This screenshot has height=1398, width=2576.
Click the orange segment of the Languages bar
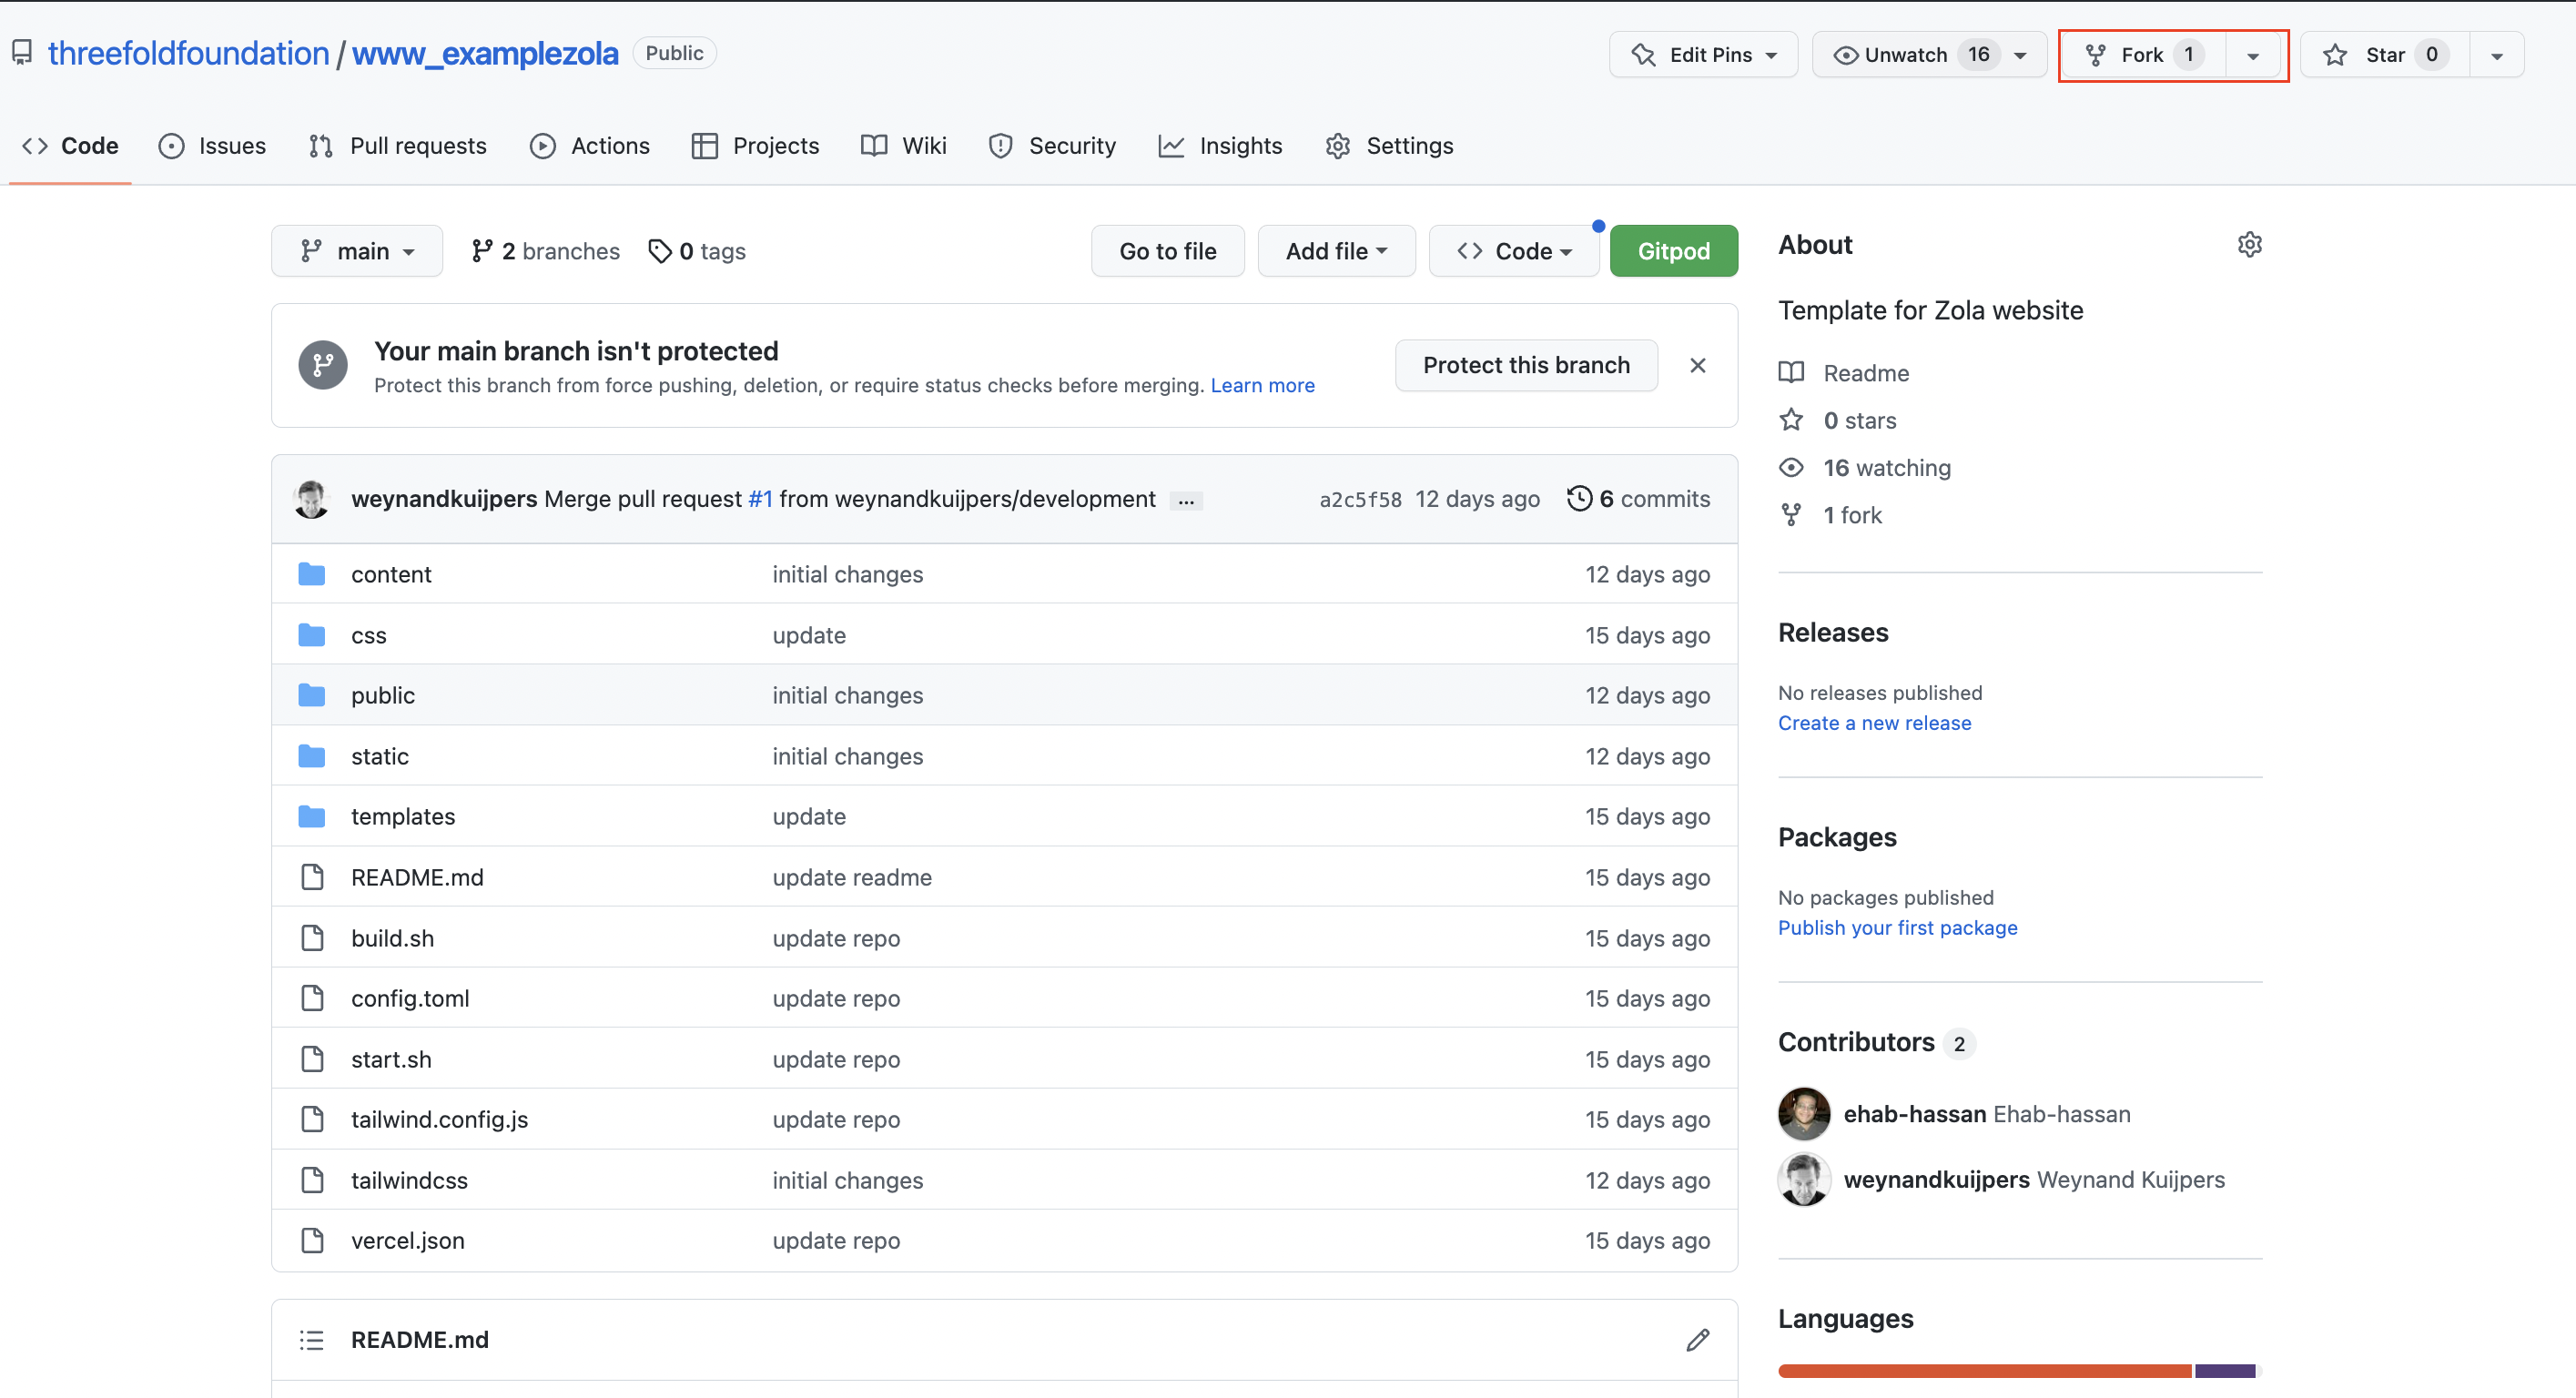point(1984,1371)
